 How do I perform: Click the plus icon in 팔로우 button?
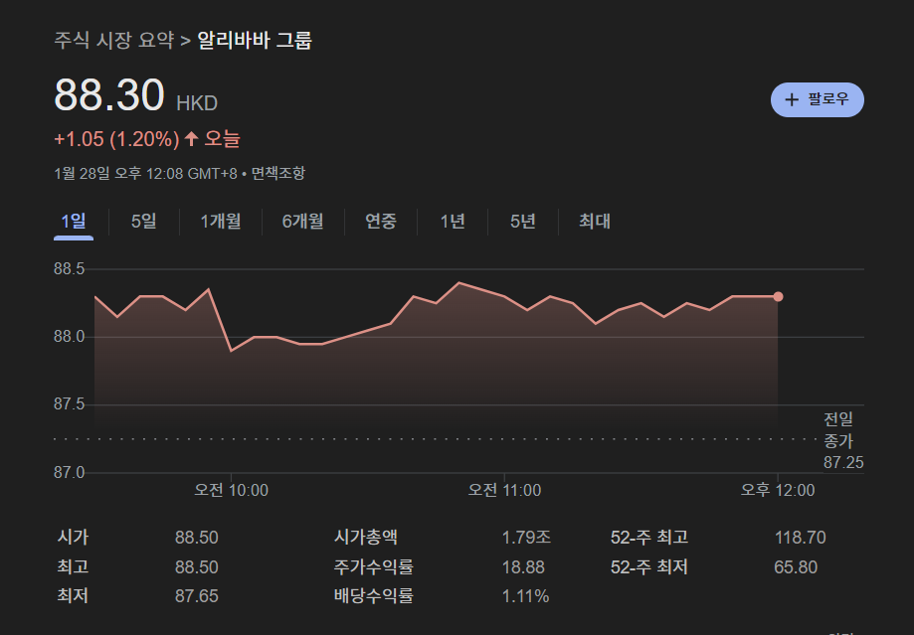(x=791, y=99)
